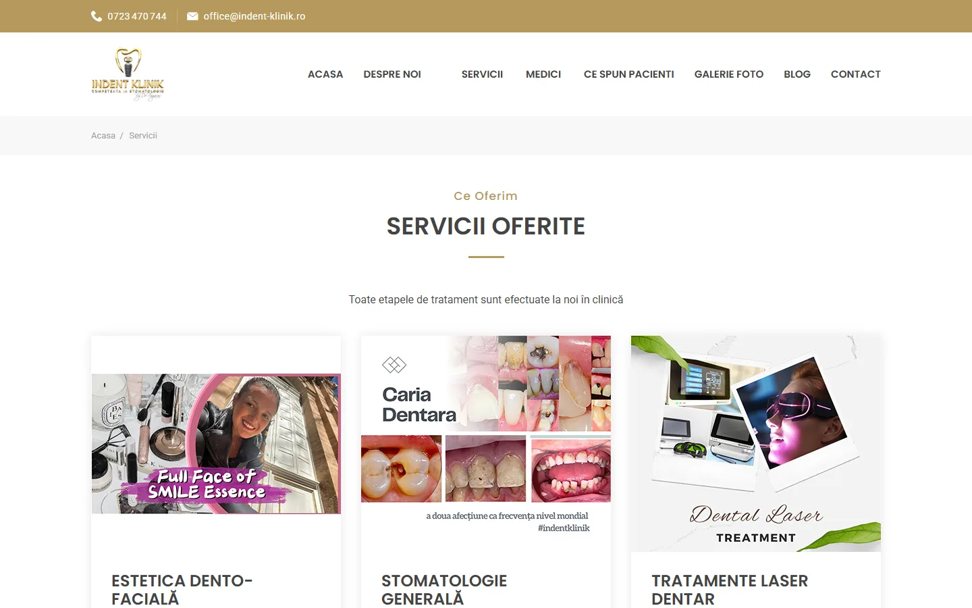Open STOMATOLOGIE GENERALĂ service title

click(444, 590)
